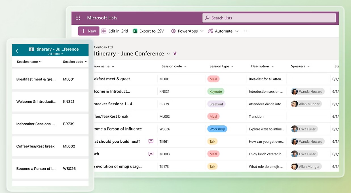Click the purple Breakout tag
Viewport: 351px width, 193px height.
point(216,104)
